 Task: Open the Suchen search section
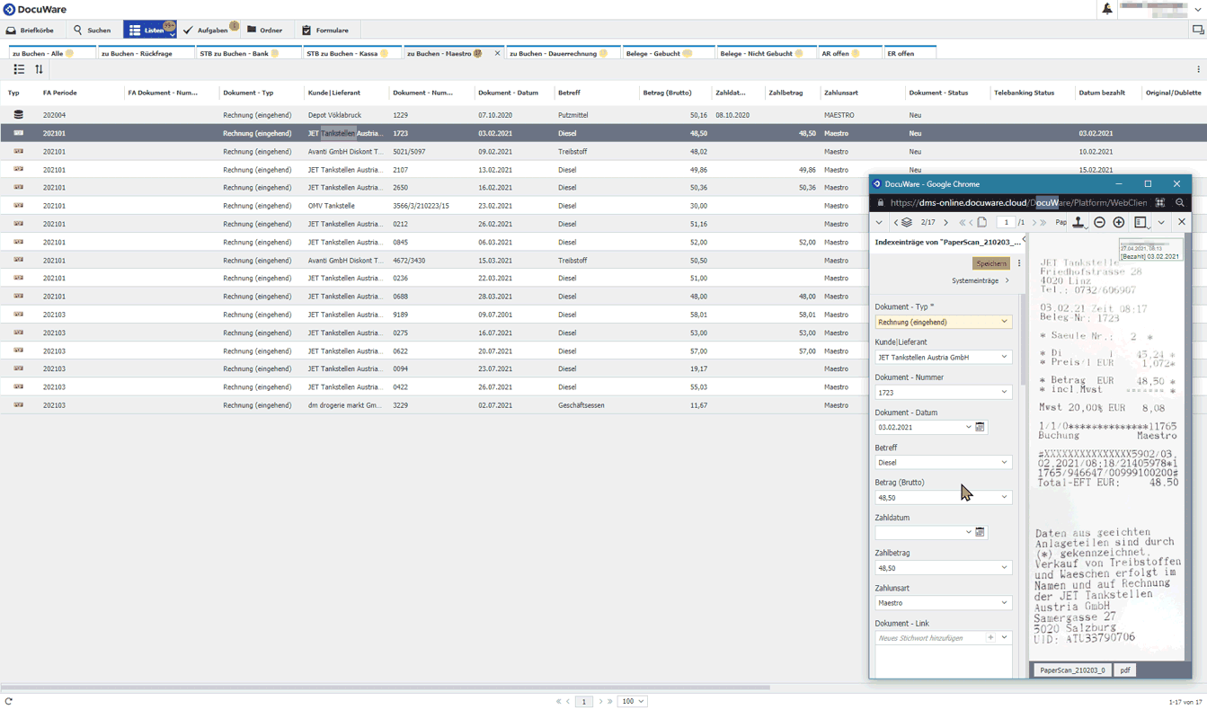[93, 31]
